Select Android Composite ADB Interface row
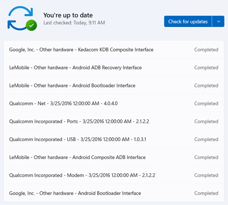The width and height of the screenshot is (228, 205). pyautogui.click(x=114, y=157)
